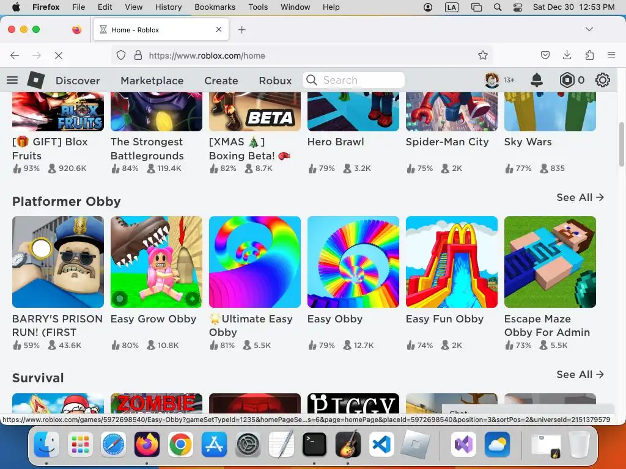Open a new browser tab

tap(242, 30)
